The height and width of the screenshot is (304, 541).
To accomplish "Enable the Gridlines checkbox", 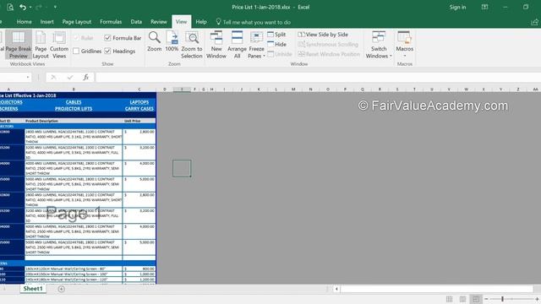I will [x=76, y=51].
